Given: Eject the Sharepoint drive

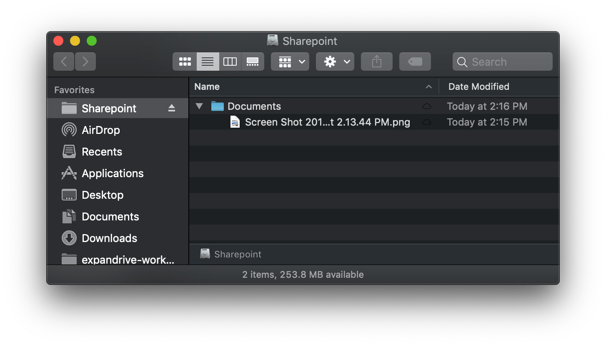Looking at the screenshot, I should [172, 108].
